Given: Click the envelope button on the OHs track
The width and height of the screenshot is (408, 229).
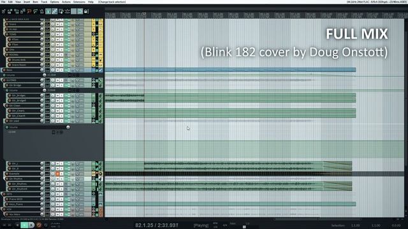Looking at the screenshot, I should [x=72, y=50].
